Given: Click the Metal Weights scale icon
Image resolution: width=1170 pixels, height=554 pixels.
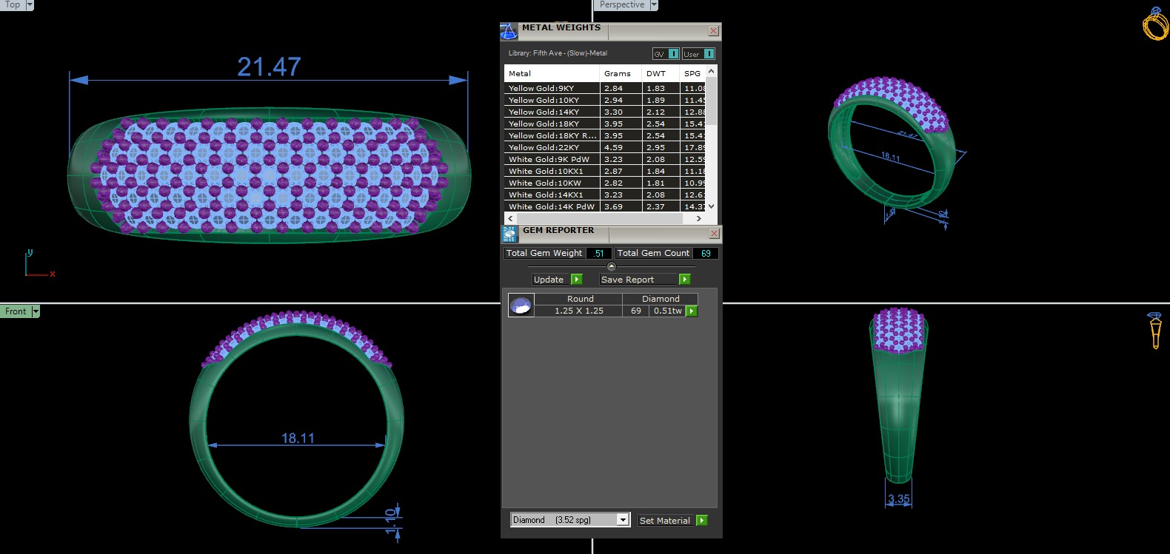Looking at the screenshot, I should click(509, 31).
